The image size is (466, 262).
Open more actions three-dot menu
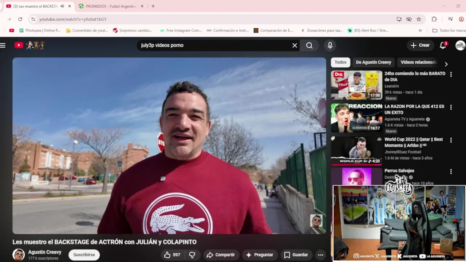coord(320,255)
